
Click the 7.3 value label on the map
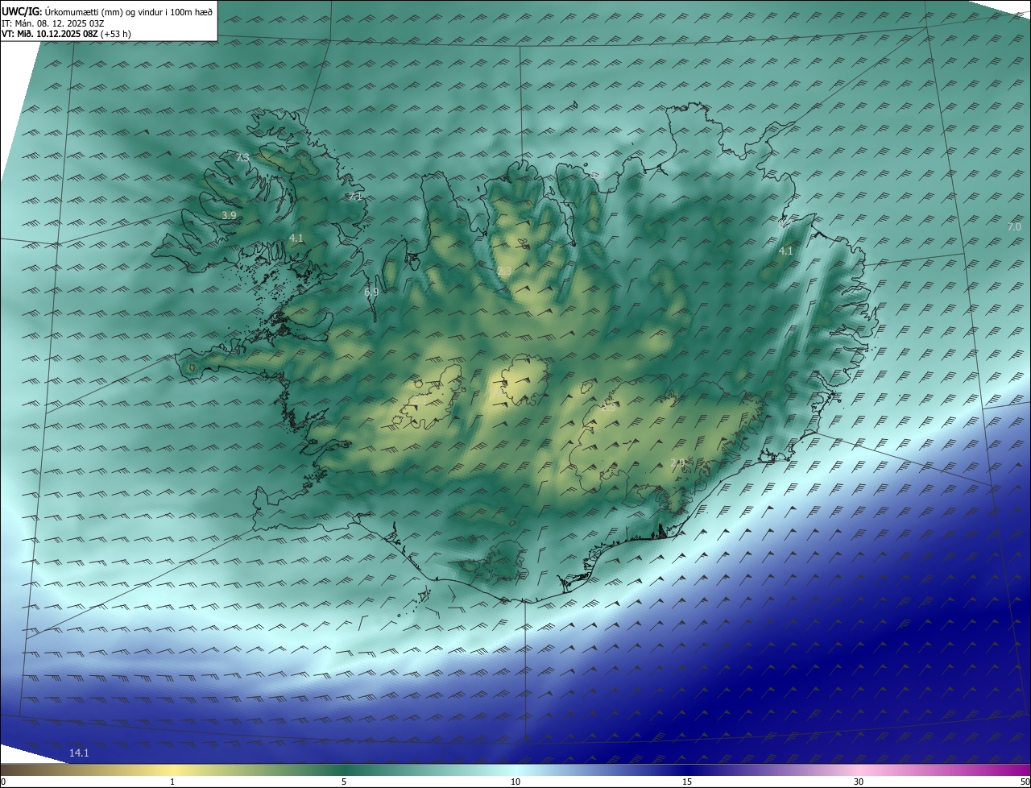point(242,156)
